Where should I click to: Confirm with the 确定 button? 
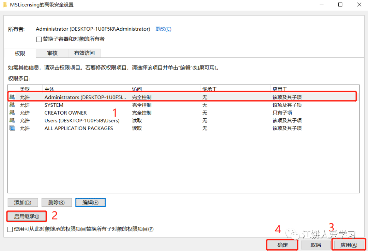pos(282,245)
